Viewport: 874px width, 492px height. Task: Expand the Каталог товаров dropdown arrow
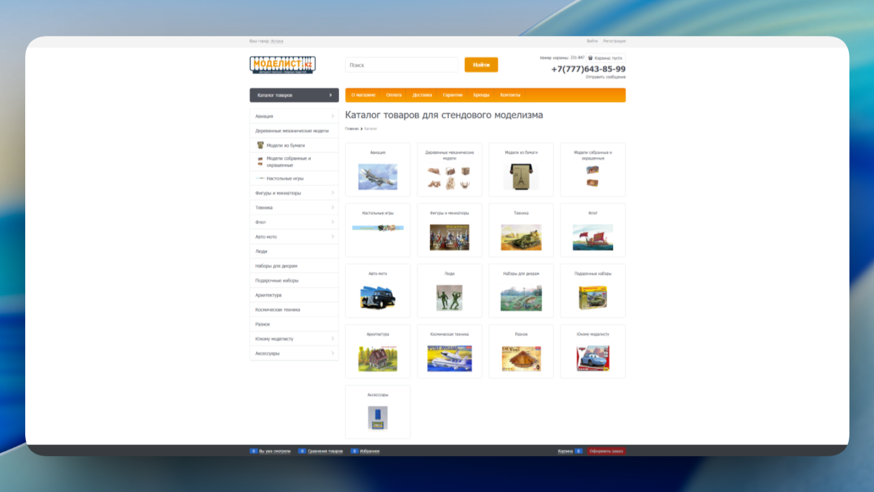[x=331, y=95]
